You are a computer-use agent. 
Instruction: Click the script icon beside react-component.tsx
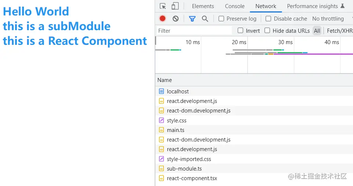pyautogui.click(x=161, y=178)
